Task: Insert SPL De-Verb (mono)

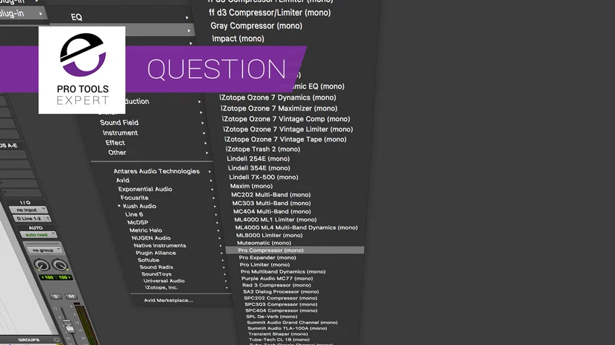Action: pyautogui.click(x=271, y=316)
